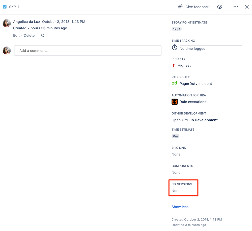252x231 pixels.
Task: Open the GitHub Development link
Action: [x=200, y=120]
